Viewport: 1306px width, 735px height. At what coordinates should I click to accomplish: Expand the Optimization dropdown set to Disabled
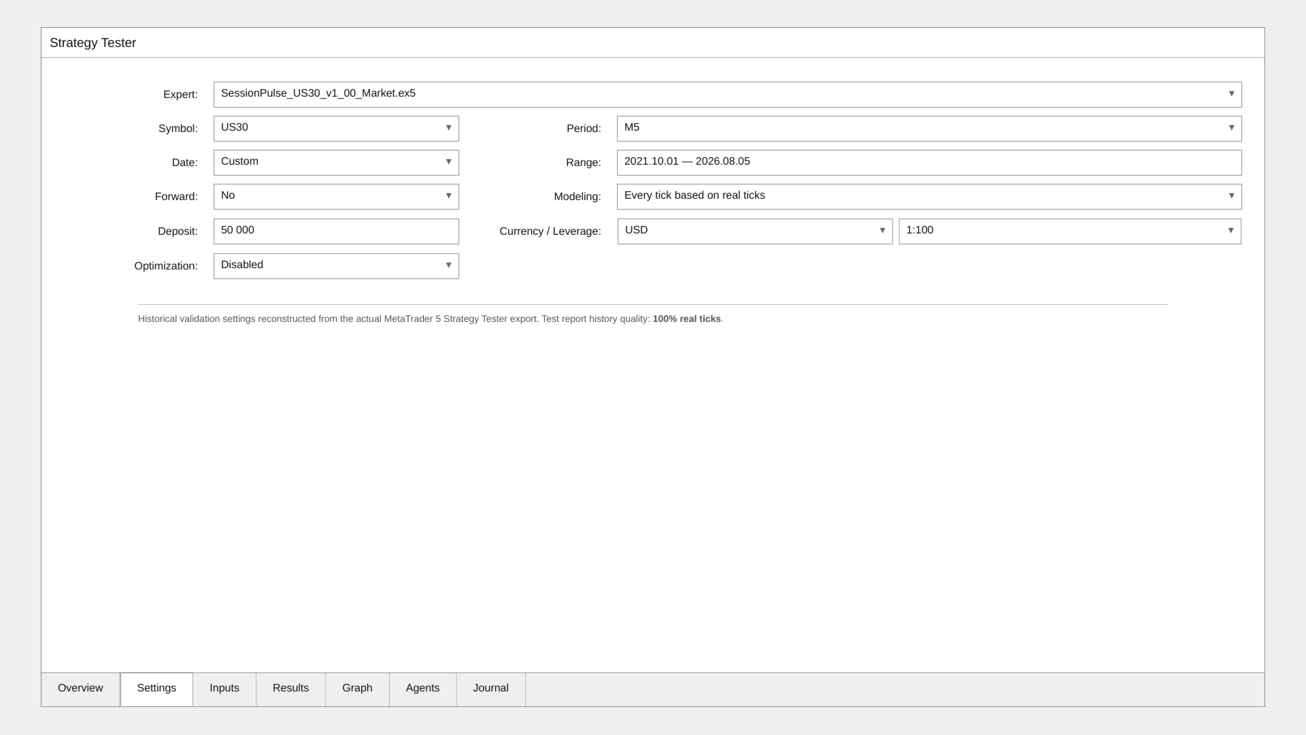(336, 266)
